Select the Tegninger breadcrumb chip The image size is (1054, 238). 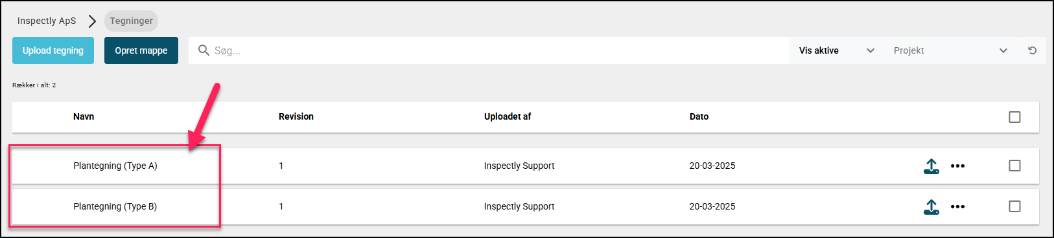(131, 21)
